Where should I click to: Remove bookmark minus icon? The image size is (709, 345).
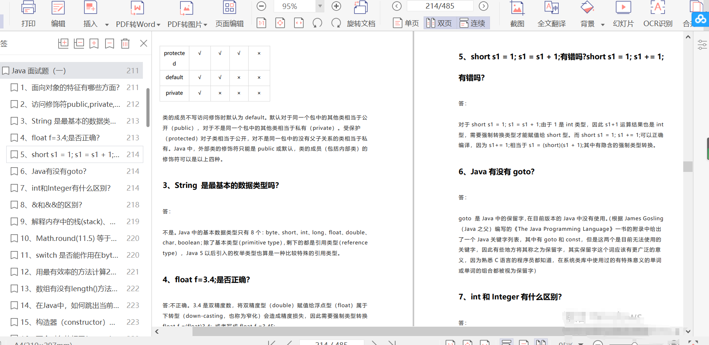(110, 43)
